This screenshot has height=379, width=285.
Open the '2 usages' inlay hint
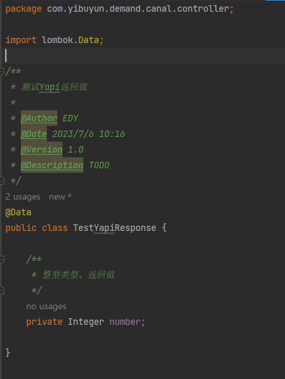click(x=23, y=197)
